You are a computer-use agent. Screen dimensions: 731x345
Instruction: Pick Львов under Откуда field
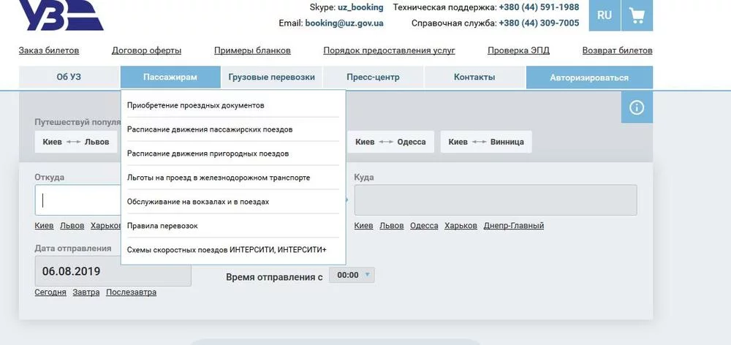pyautogui.click(x=72, y=226)
